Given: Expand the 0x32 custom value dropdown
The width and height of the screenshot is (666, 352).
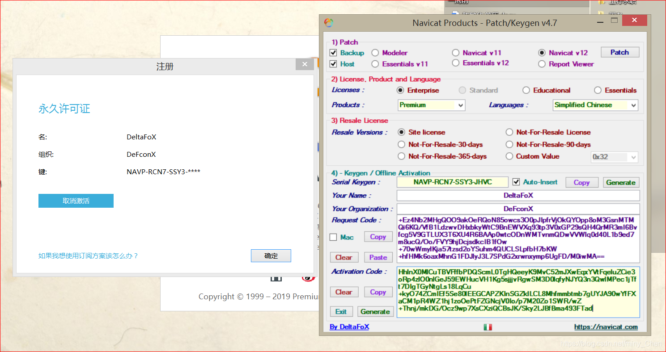Looking at the screenshot, I should (x=615, y=157).
